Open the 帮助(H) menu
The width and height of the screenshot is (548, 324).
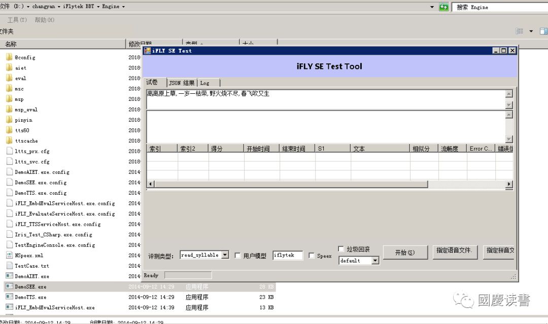click(x=44, y=20)
